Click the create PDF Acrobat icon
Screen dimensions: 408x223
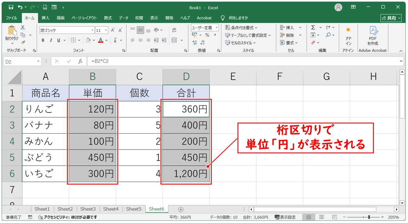(373, 35)
